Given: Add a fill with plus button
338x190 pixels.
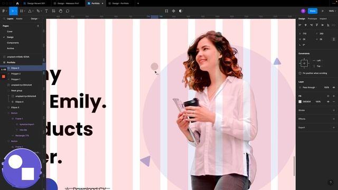Looking at the screenshot, I should (334, 96).
